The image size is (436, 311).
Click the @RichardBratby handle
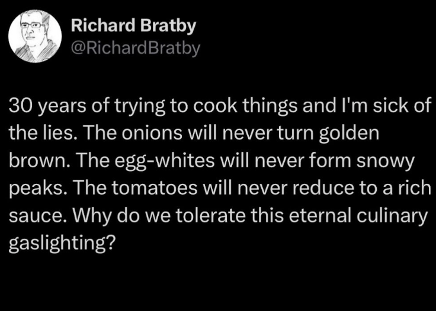pyautogui.click(x=135, y=48)
